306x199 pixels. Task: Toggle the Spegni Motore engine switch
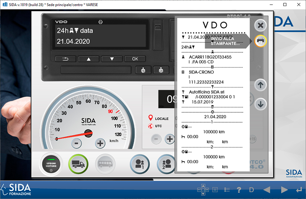tap(51, 164)
